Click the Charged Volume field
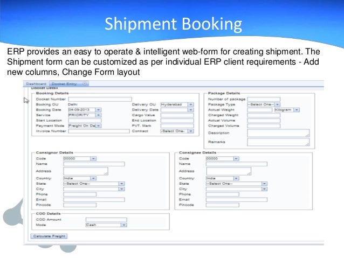This screenshot has height=258, width=344. click(264, 126)
